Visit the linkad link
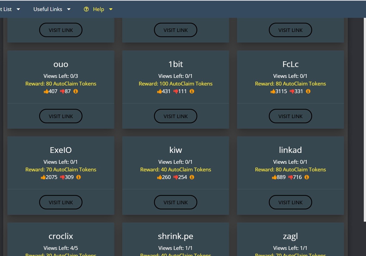 (x=290, y=202)
